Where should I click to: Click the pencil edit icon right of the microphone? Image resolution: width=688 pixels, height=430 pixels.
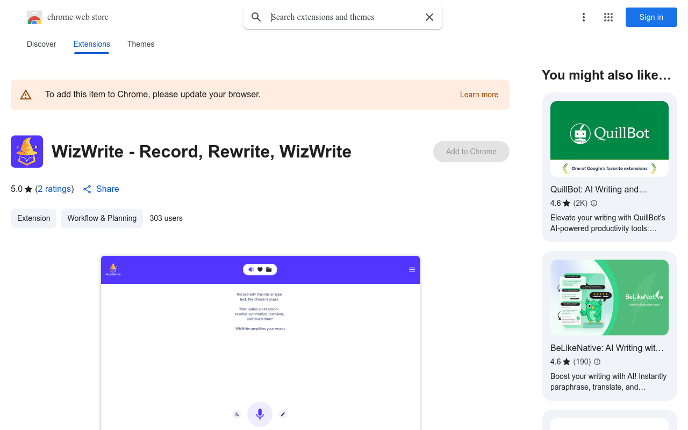283,414
